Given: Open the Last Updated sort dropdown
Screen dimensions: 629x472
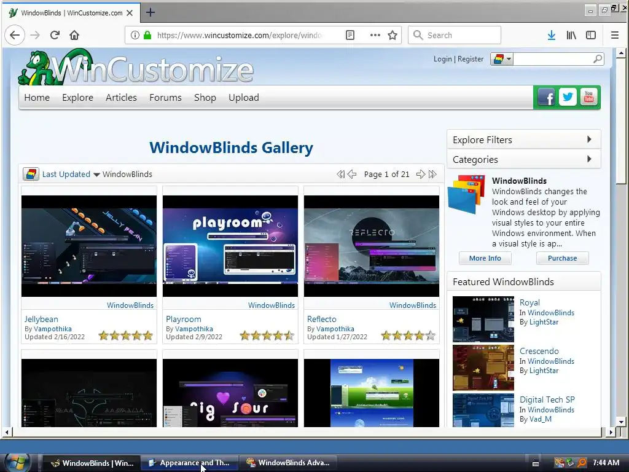Looking at the screenshot, I should tap(71, 174).
